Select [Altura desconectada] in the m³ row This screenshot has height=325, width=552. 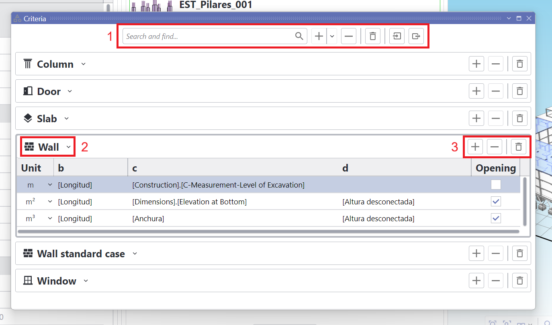coord(378,219)
